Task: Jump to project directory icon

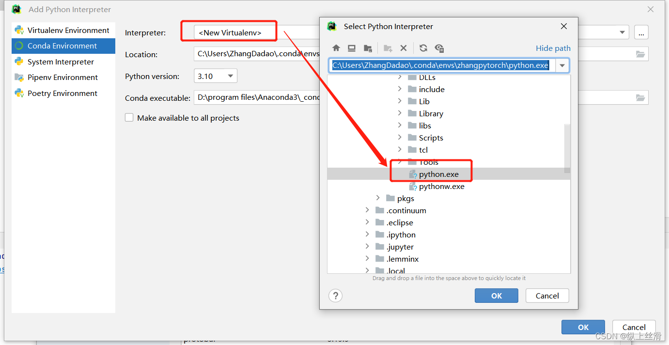Action: pyautogui.click(x=368, y=48)
